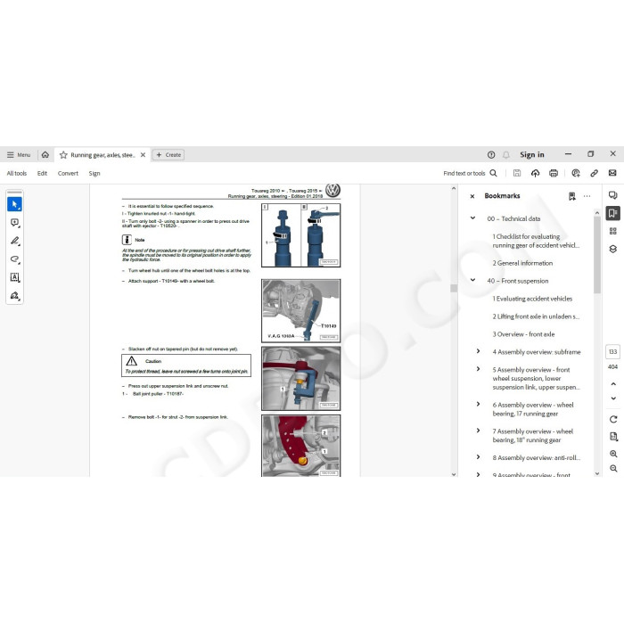Click the share with others icon
Viewport: 624px width, 624px height.
pyautogui.click(x=576, y=173)
